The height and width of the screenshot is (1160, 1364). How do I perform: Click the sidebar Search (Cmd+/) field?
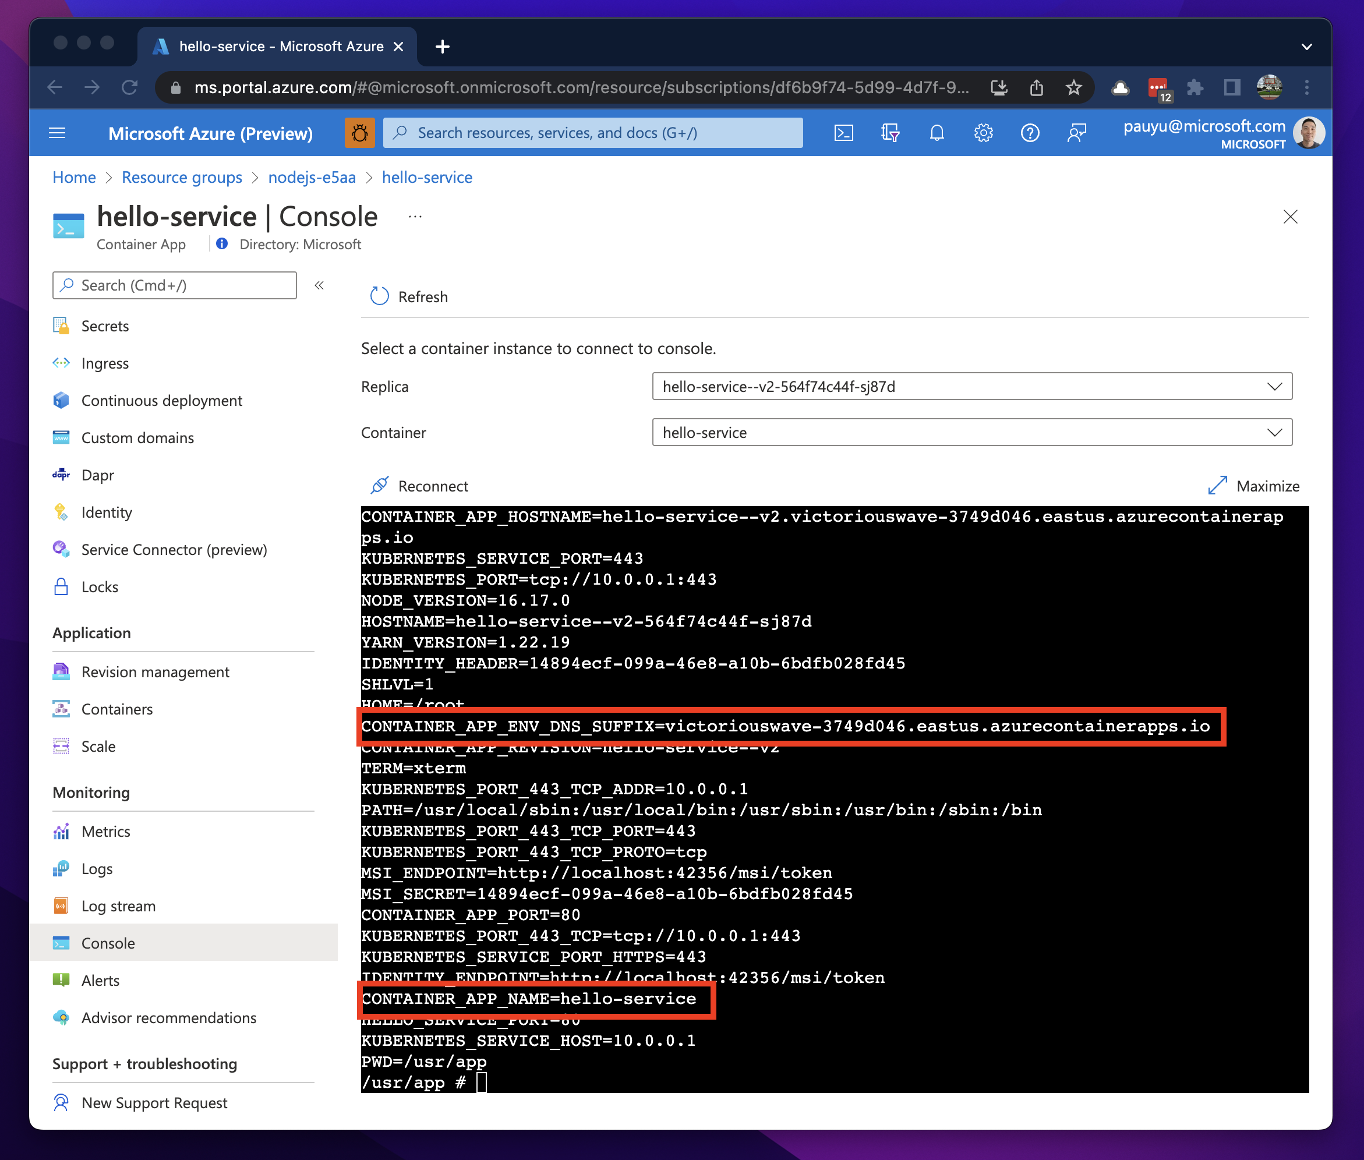click(x=174, y=285)
